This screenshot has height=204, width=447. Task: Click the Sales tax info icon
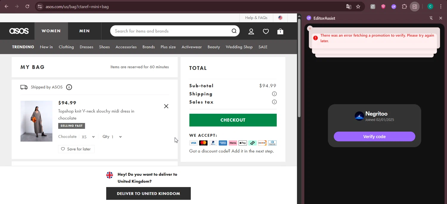(274, 102)
